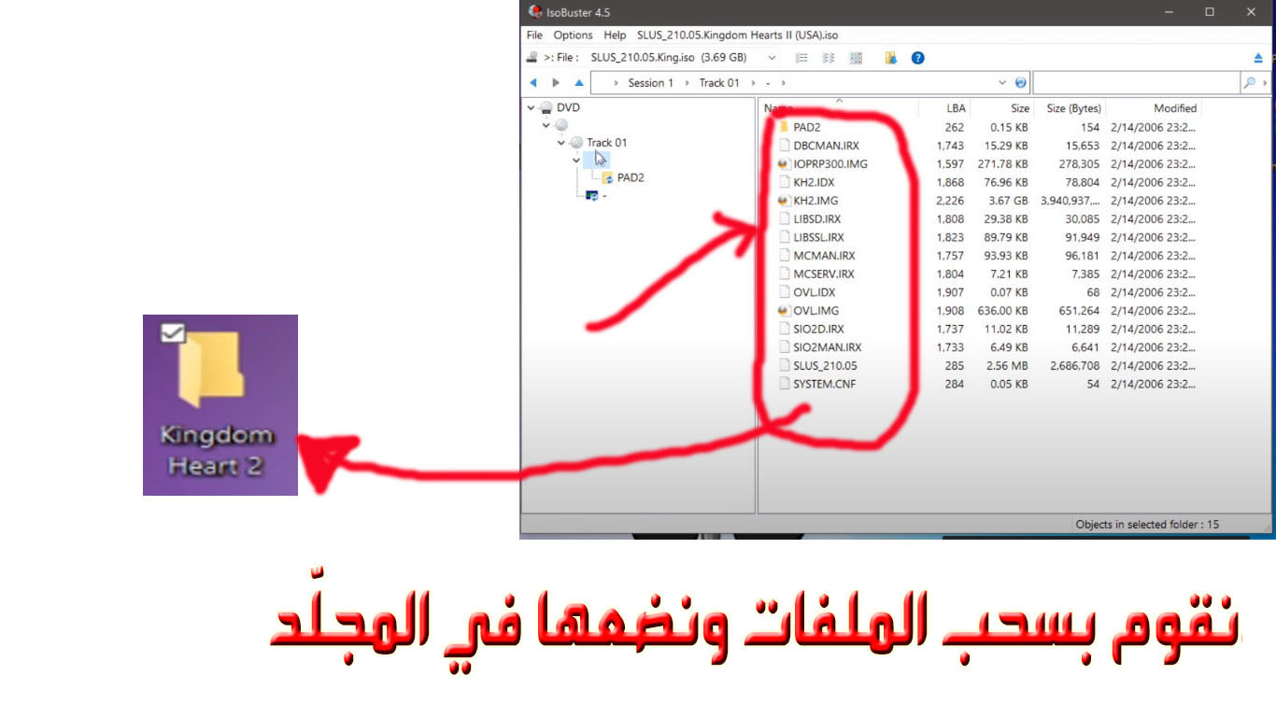
Task: Collapse the Track 01 tree node
Action: pyautogui.click(x=561, y=143)
